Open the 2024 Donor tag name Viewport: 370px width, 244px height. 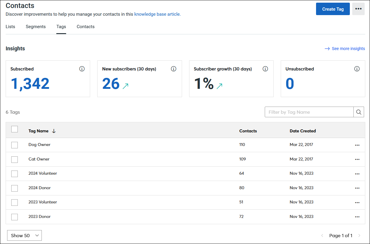pyautogui.click(x=39, y=188)
